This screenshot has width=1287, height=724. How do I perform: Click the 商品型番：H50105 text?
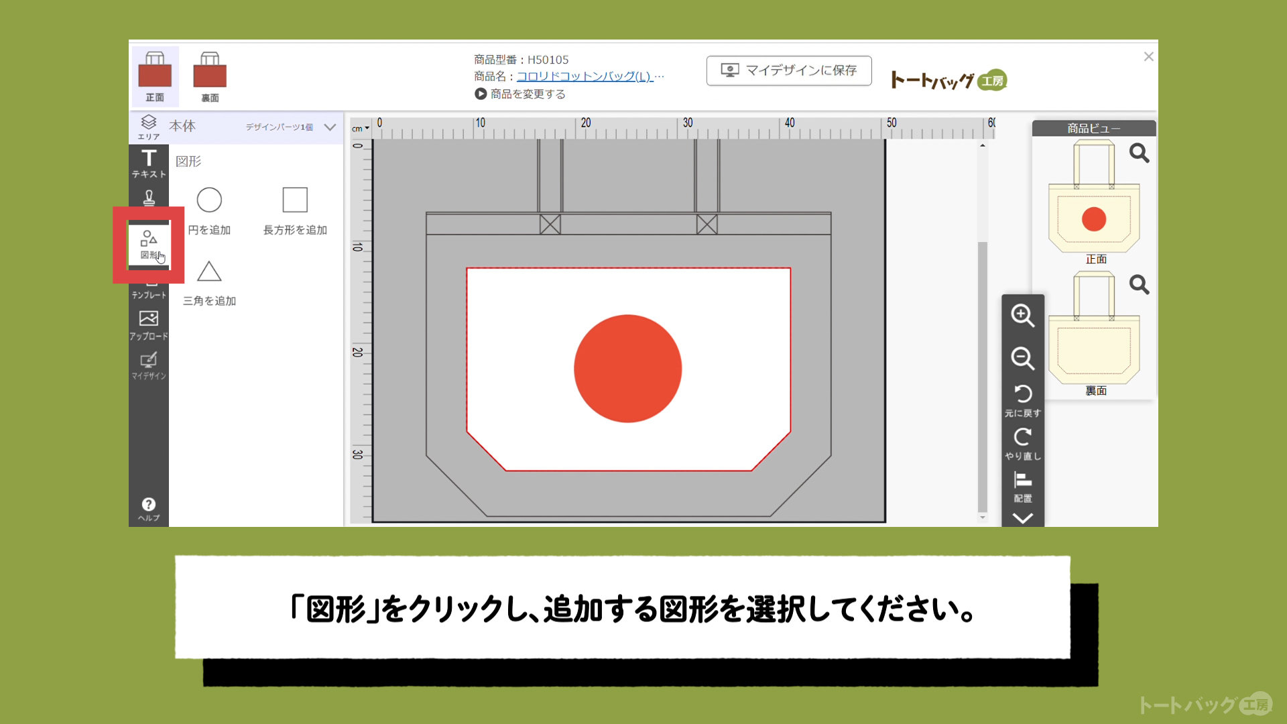click(x=522, y=60)
